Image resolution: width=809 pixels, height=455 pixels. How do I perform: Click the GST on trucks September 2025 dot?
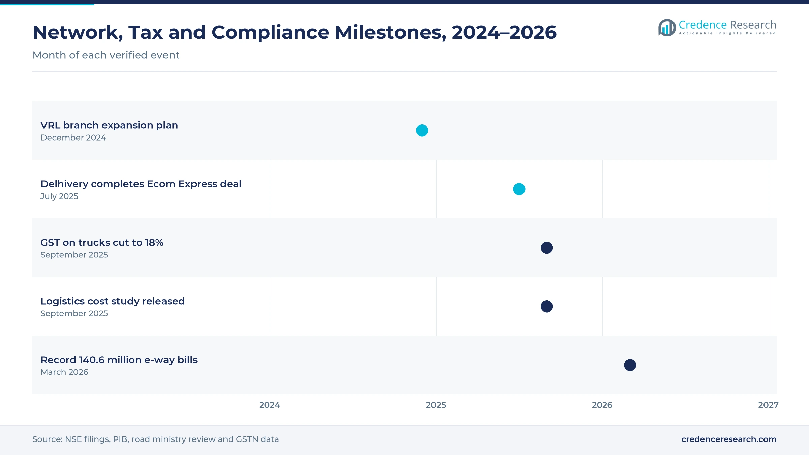[547, 248]
